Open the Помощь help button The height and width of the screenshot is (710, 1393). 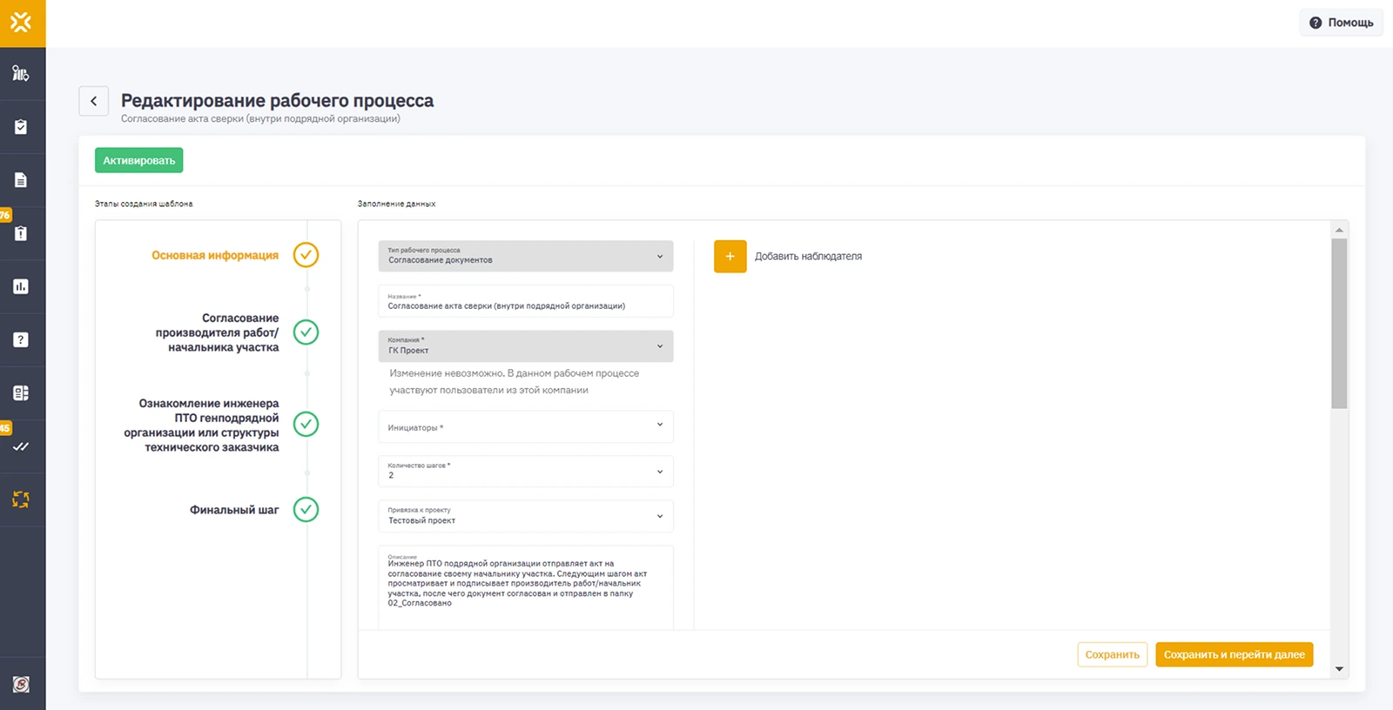coord(1342,23)
